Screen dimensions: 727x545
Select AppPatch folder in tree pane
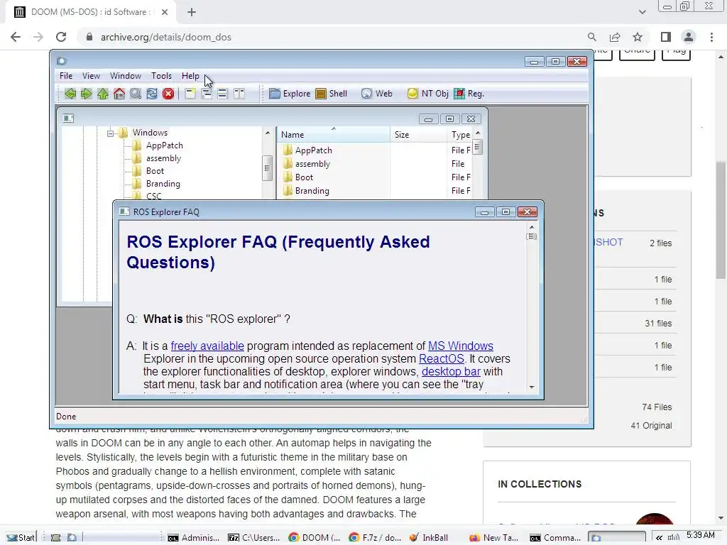click(x=164, y=145)
